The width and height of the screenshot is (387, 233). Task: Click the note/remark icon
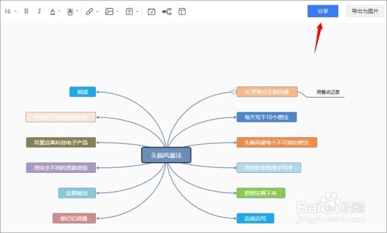129,11
